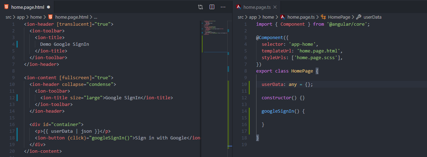
Task: Click line number 17 in the HTML editor
Action: click(x=12, y=131)
